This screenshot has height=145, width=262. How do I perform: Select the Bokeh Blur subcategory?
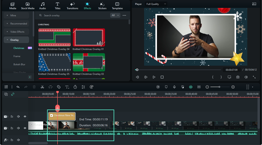19,64
